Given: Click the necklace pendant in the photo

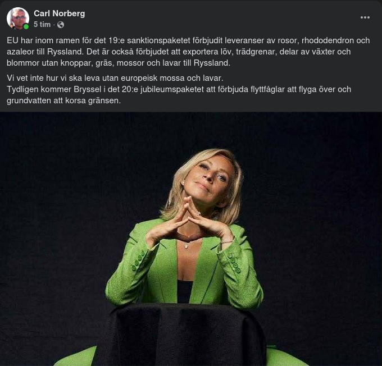Looking at the screenshot, I should (187, 246).
